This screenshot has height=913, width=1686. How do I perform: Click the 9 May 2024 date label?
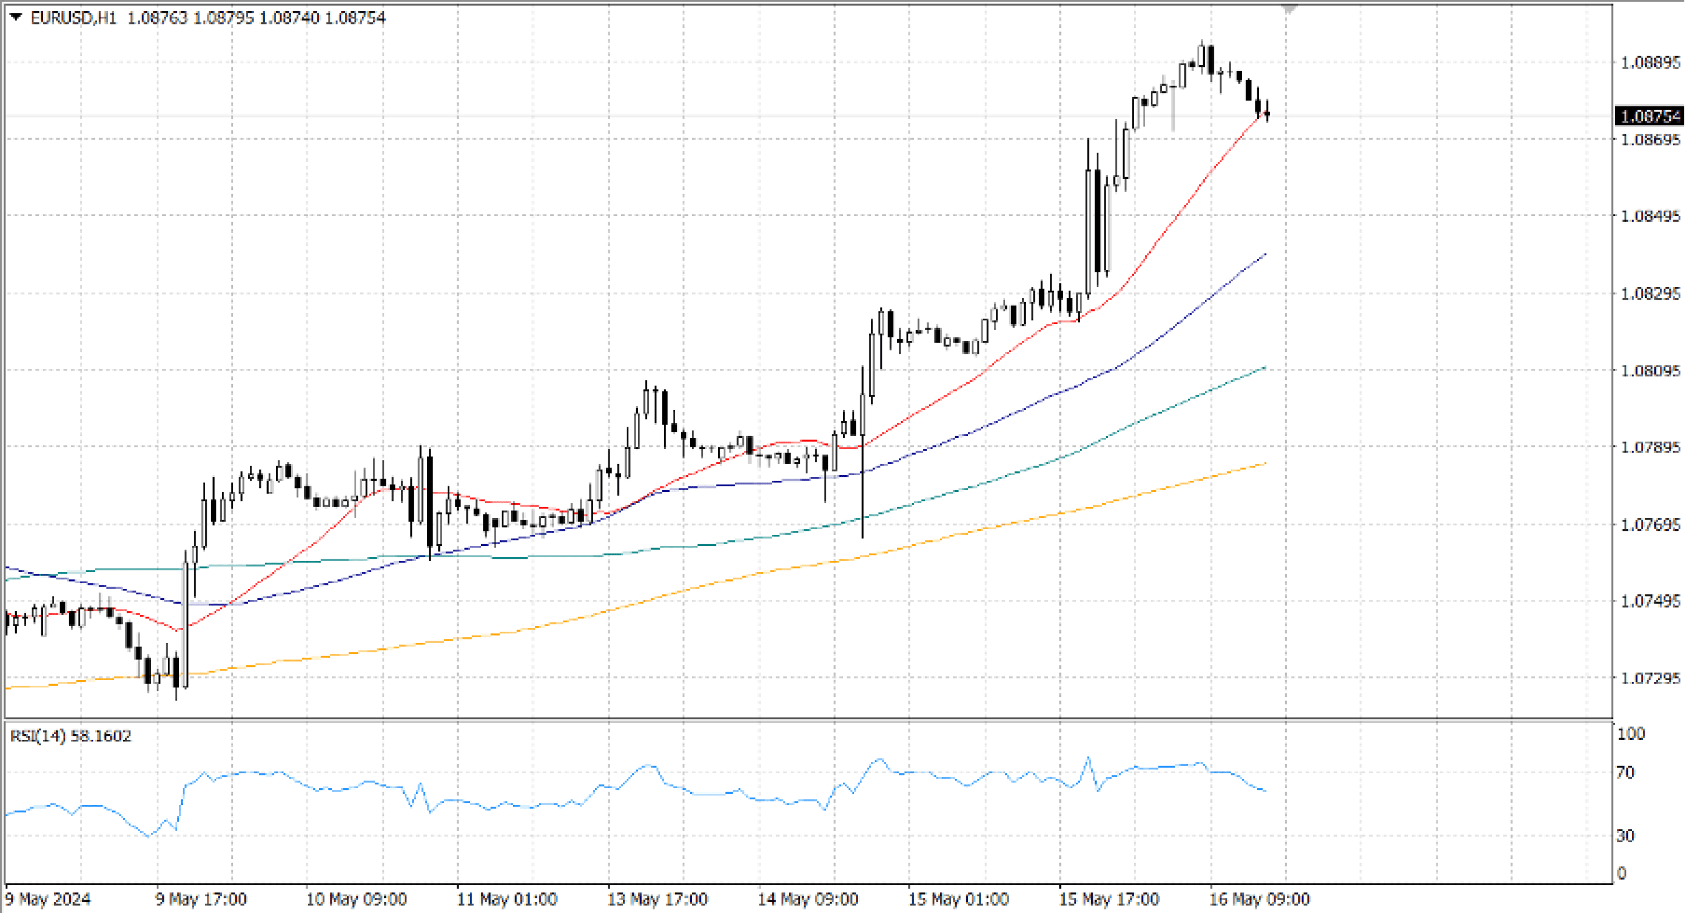(48, 899)
